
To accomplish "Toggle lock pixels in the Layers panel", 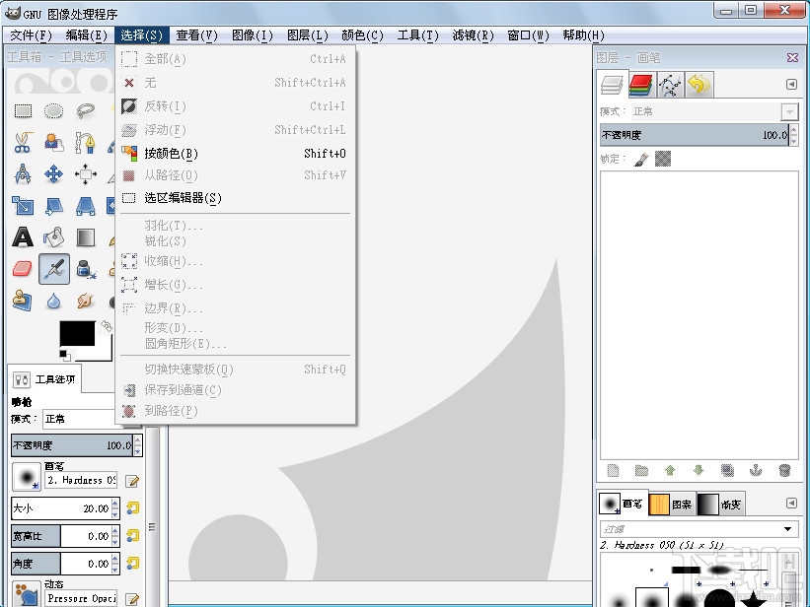I will pos(641,158).
